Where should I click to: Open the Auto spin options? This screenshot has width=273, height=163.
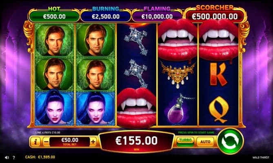point(205,142)
